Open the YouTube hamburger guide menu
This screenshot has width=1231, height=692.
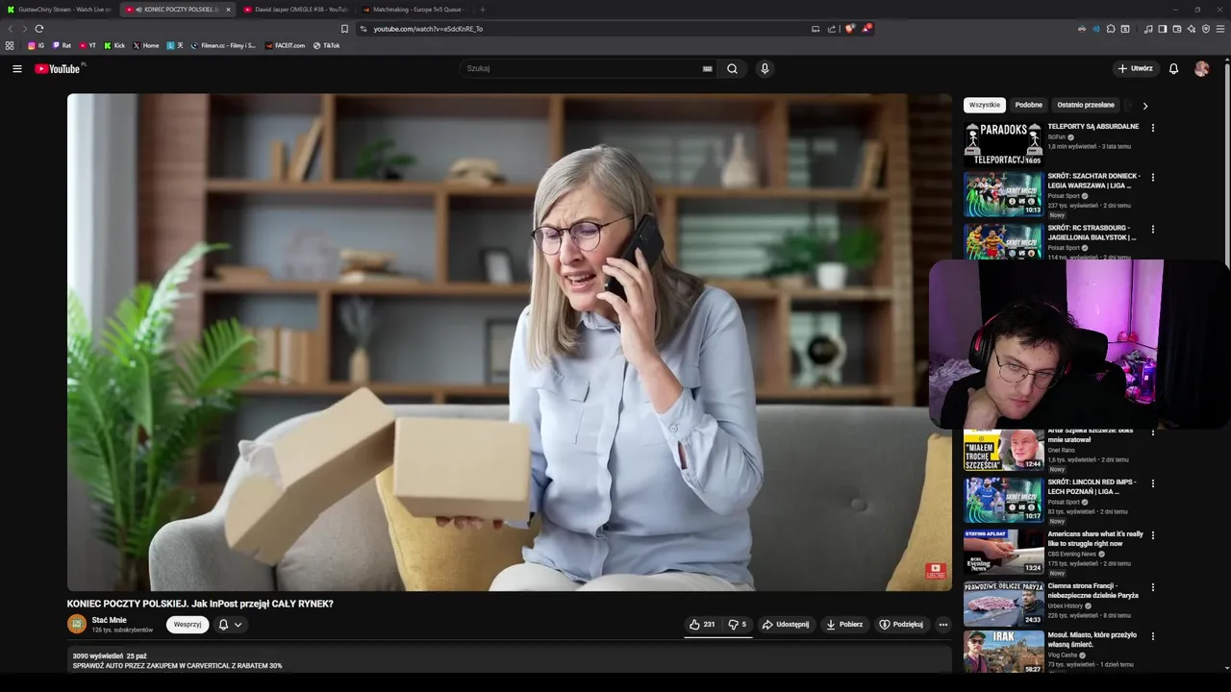tap(16, 69)
